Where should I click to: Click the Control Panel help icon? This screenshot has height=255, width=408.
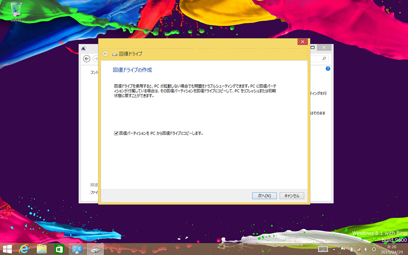tap(328, 69)
